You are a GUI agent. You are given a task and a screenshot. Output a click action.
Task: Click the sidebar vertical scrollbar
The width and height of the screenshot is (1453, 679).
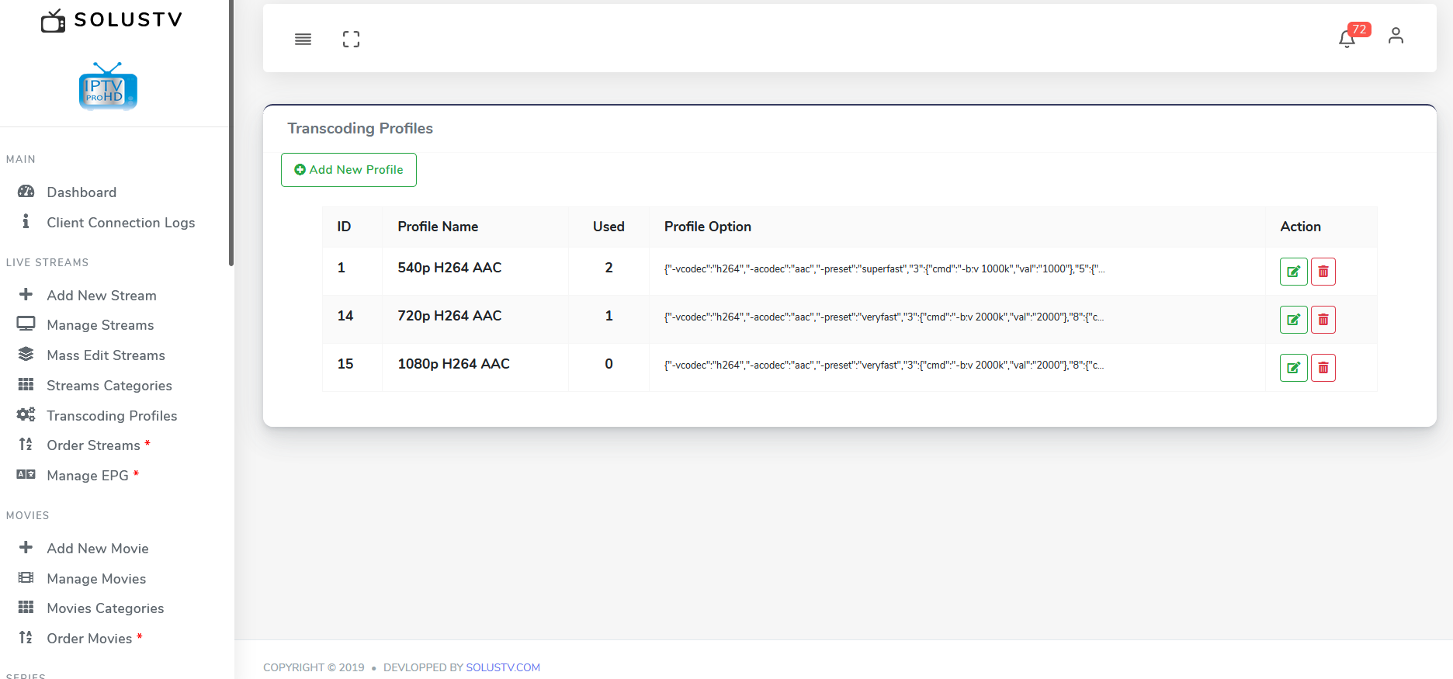coord(231,132)
